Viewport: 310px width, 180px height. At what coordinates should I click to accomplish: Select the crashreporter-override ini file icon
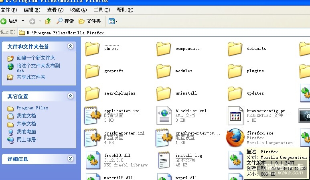coord(164,138)
